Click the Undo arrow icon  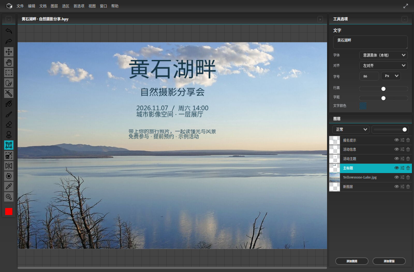(x=9, y=31)
